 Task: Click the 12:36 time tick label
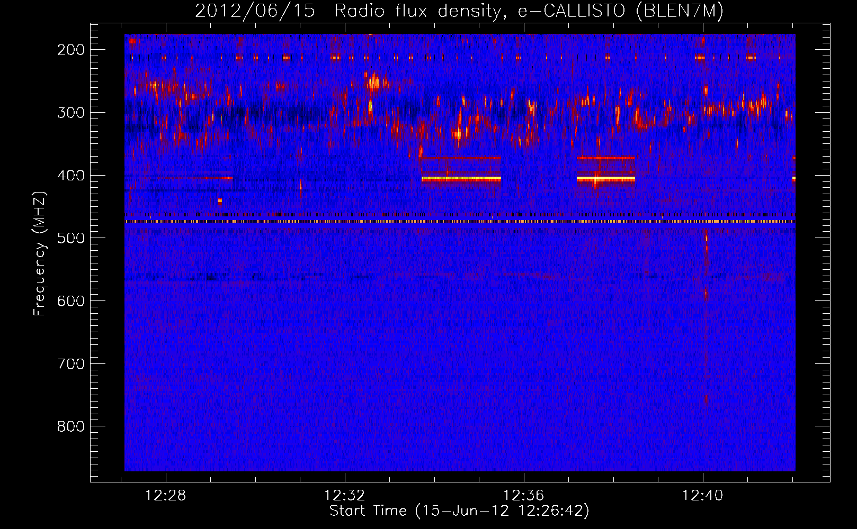524,496
